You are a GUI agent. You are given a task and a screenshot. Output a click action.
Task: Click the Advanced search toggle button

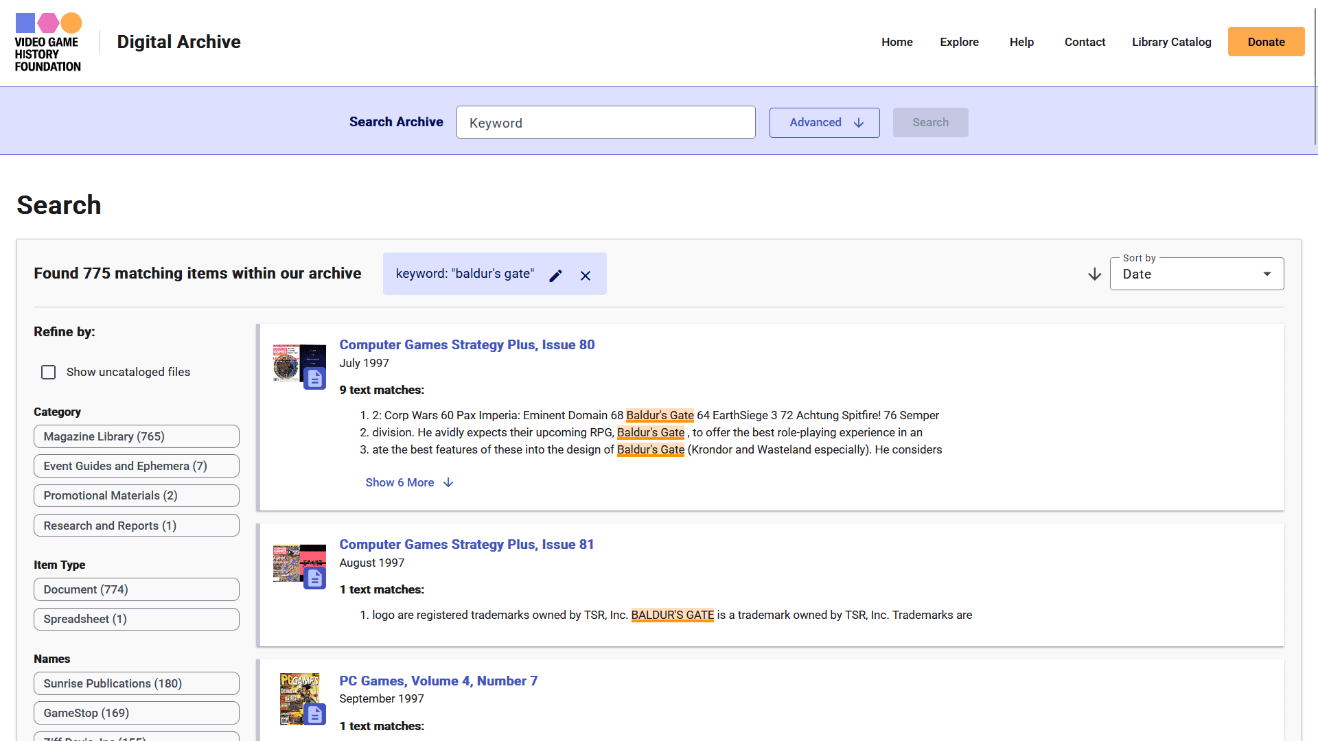click(x=824, y=122)
